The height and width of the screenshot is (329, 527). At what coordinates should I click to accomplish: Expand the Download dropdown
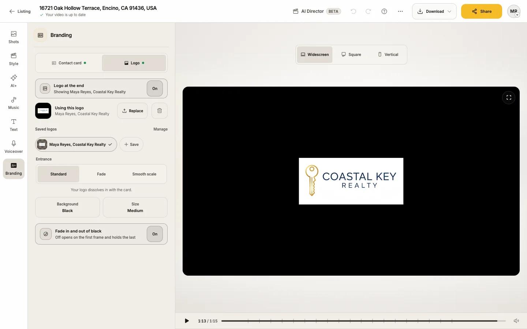point(434,11)
